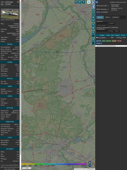Toggle sidebar width with double-arrow button
Image resolution: width=127 pixels, height=170 pixels.
(x=97, y=2)
